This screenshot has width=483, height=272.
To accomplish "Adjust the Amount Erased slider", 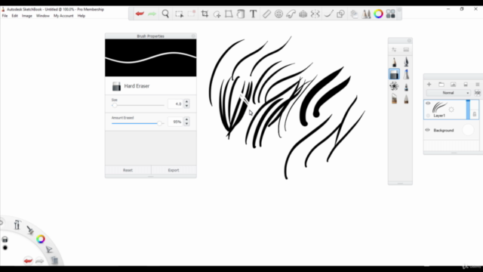I will [137, 123].
